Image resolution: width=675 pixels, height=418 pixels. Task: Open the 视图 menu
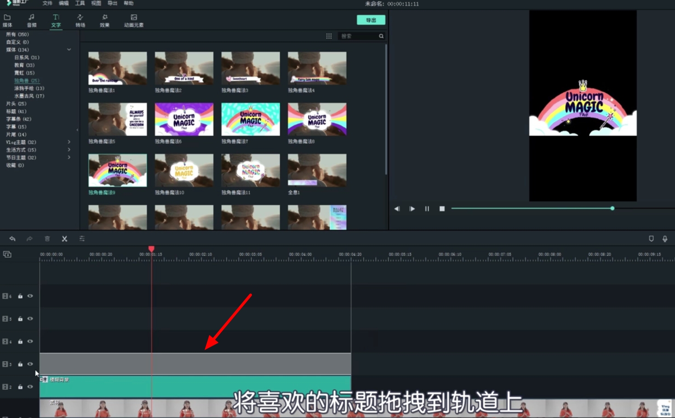coord(96,3)
